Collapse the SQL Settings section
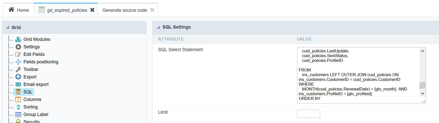The image size is (439, 123). click(158, 27)
